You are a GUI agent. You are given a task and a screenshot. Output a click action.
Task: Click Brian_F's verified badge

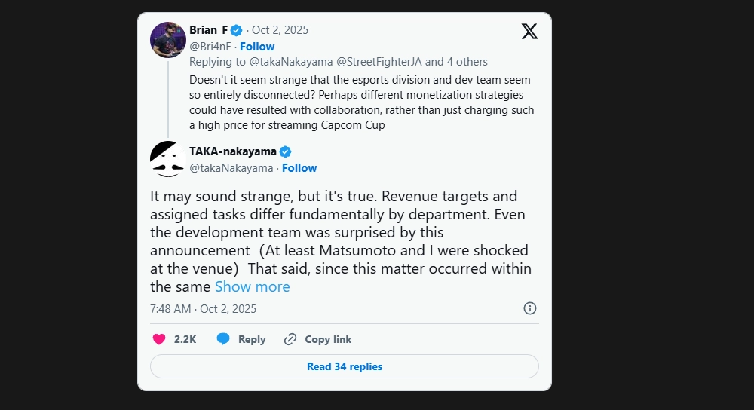tap(236, 30)
